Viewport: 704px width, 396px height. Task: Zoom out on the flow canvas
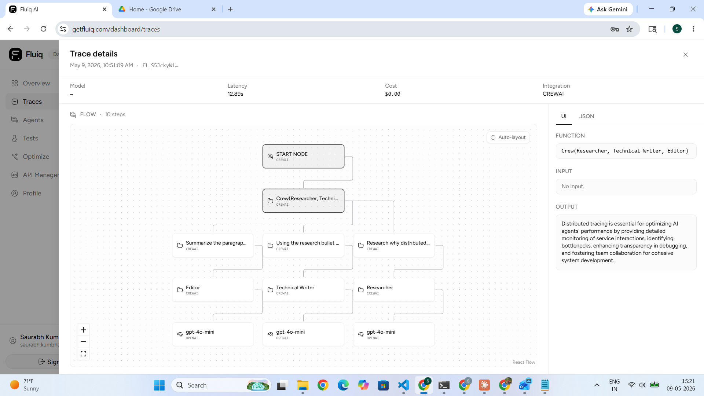click(83, 342)
